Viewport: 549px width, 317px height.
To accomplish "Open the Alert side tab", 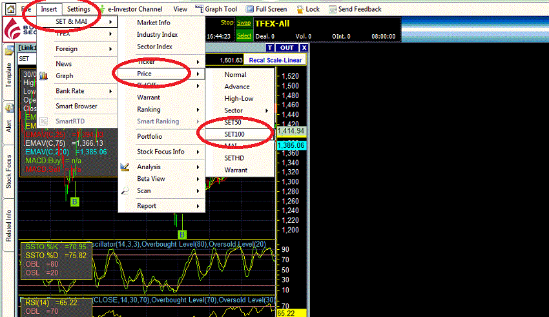I will [8, 123].
